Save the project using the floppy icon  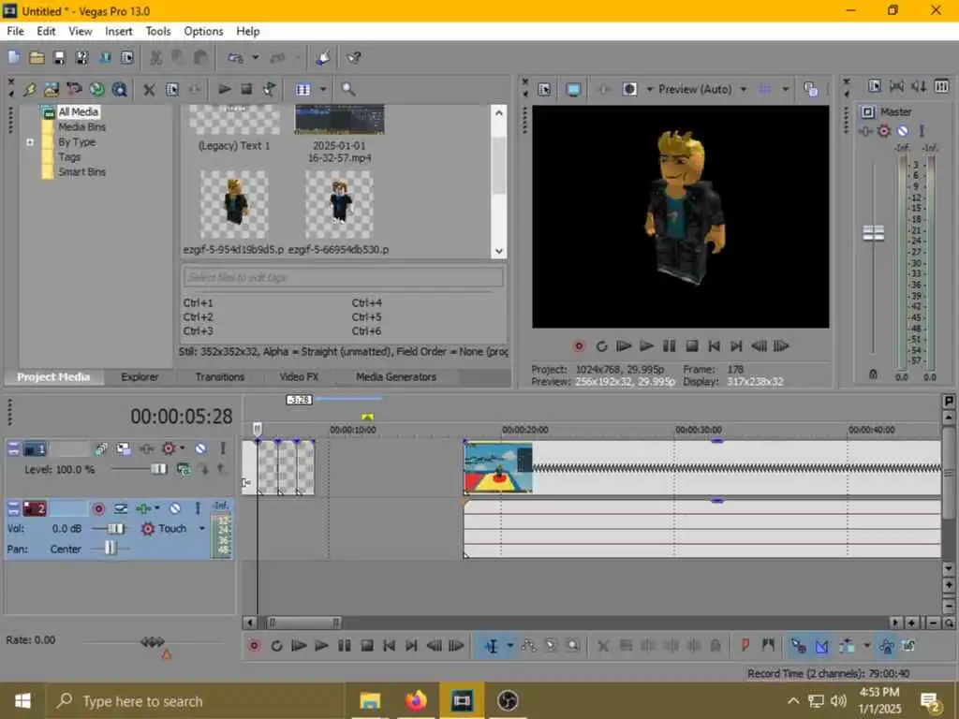(59, 58)
